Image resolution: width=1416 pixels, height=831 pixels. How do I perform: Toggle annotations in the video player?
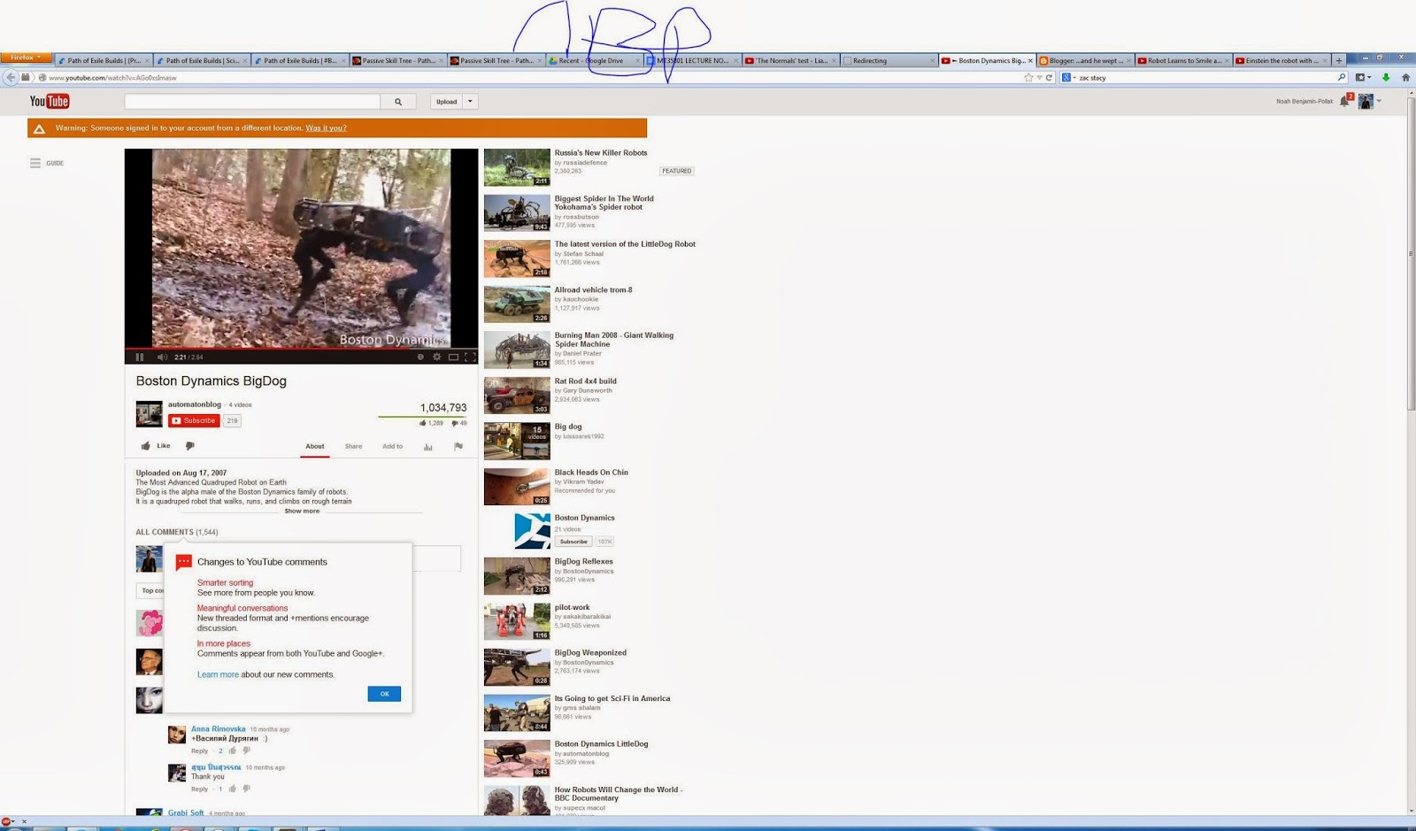click(x=420, y=357)
